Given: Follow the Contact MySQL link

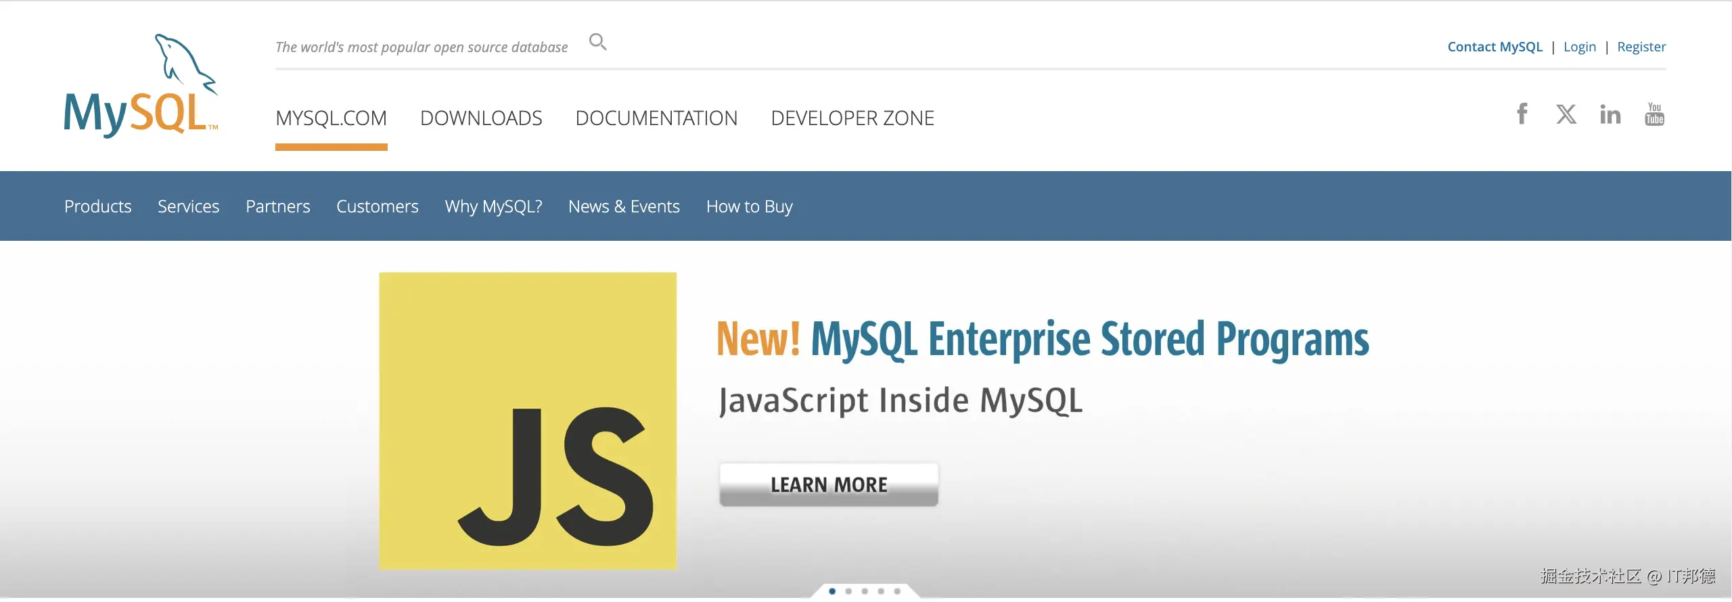Looking at the screenshot, I should click(1495, 47).
